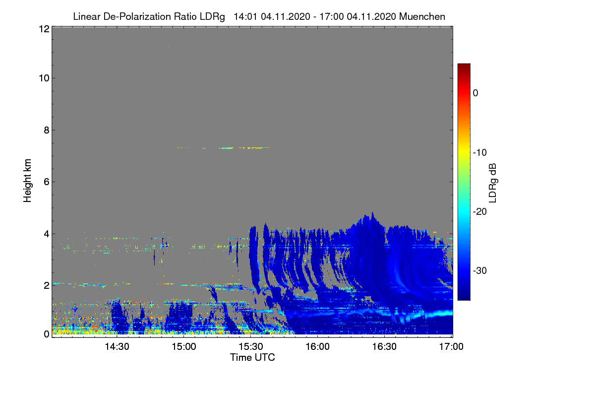Click the "LDRg dB" colorbar label
The height and width of the screenshot is (397, 595).
coord(492,182)
